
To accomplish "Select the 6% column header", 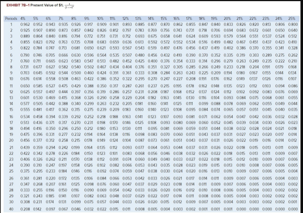I will 48,19.
